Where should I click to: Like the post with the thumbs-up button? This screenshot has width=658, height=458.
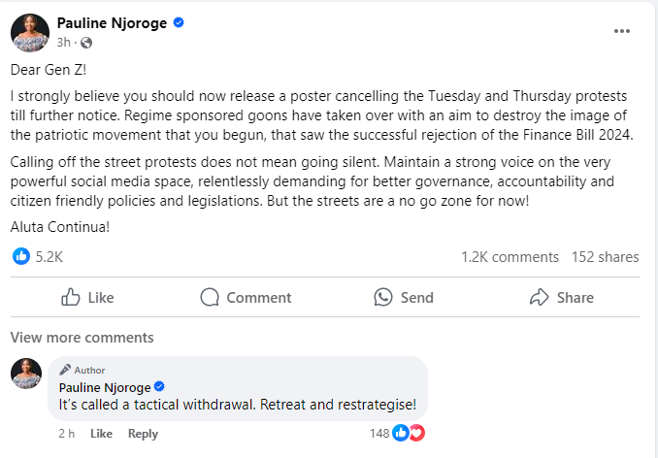[87, 297]
